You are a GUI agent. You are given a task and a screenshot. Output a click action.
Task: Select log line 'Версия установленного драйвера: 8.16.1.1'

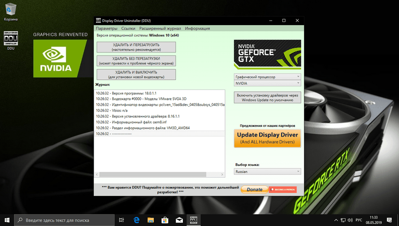(x=160, y=116)
